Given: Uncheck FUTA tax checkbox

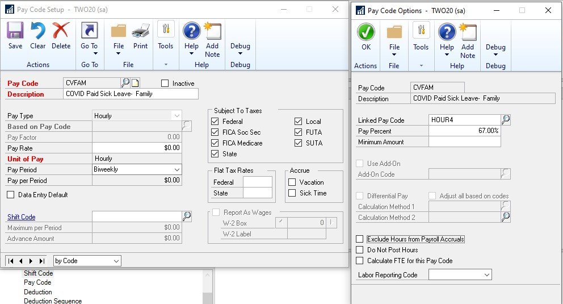Looking at the screenshot, I should pos(298,132).
